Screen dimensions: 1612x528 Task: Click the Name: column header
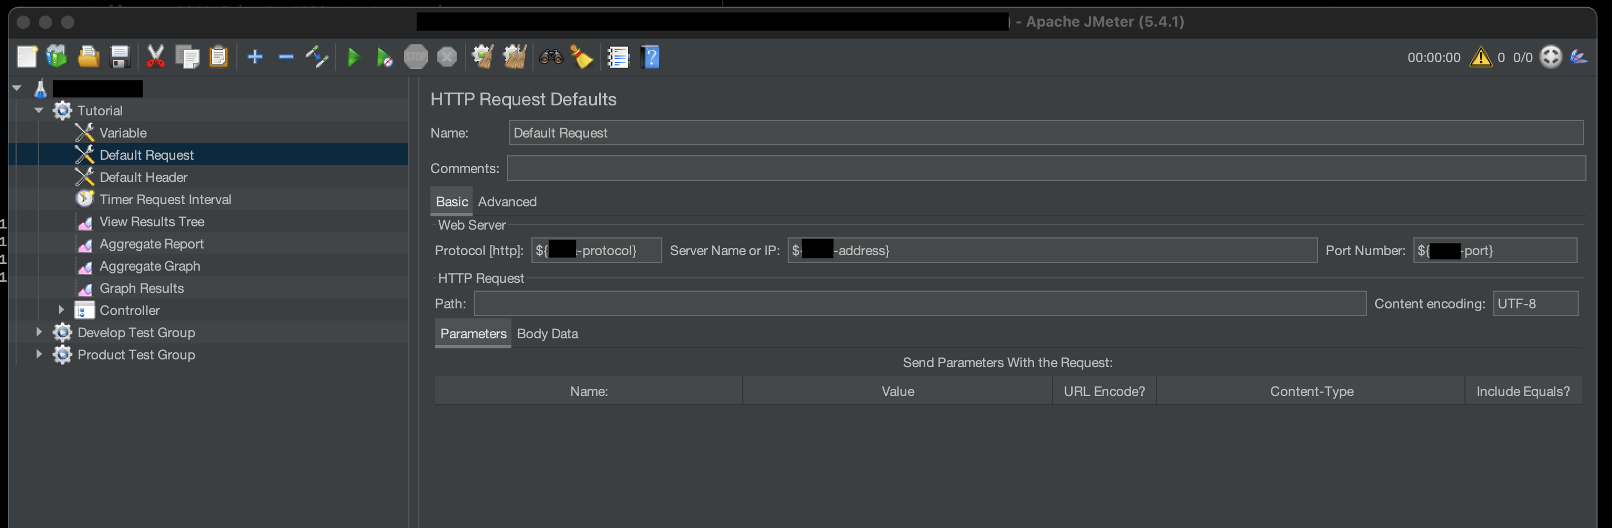pos(588,391)
